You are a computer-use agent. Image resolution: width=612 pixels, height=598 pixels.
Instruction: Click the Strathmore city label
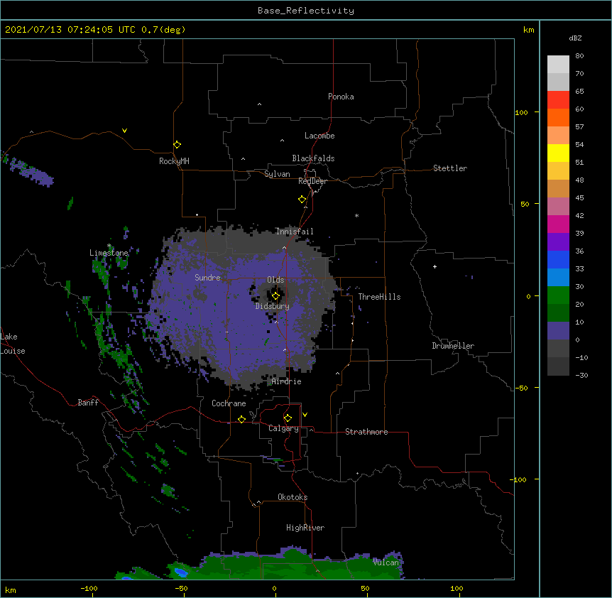pyautogui.click(x=366, y=432)
